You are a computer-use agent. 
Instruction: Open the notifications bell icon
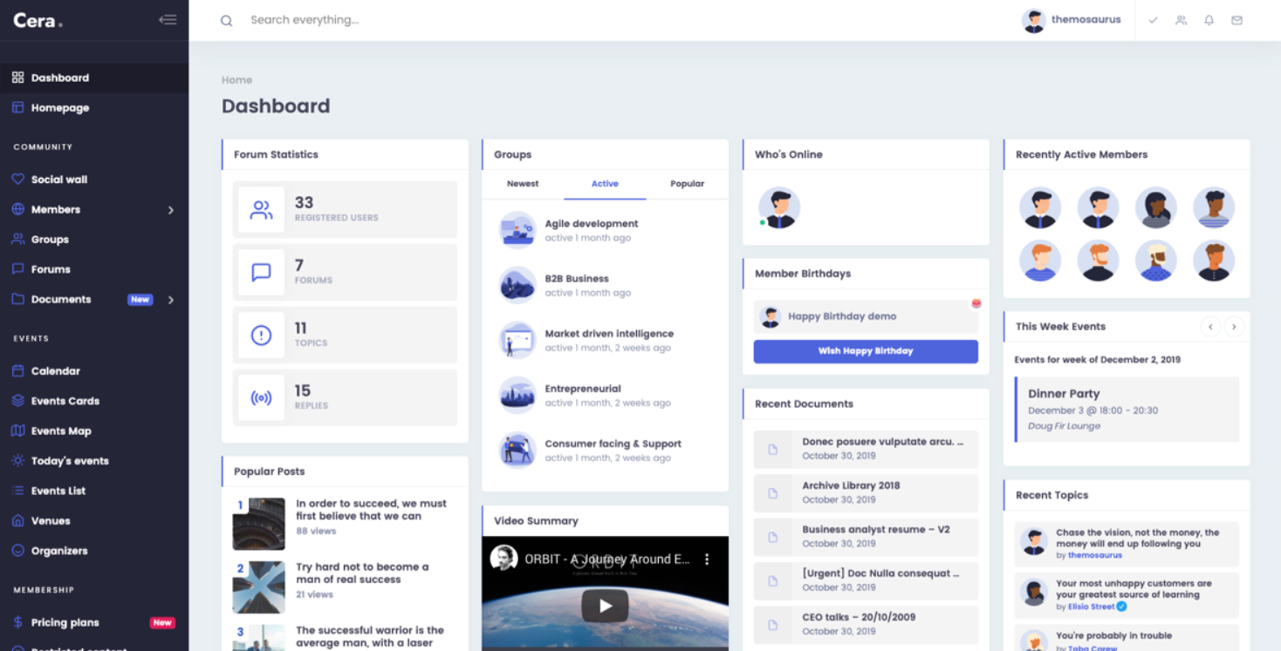(1209, 20)
